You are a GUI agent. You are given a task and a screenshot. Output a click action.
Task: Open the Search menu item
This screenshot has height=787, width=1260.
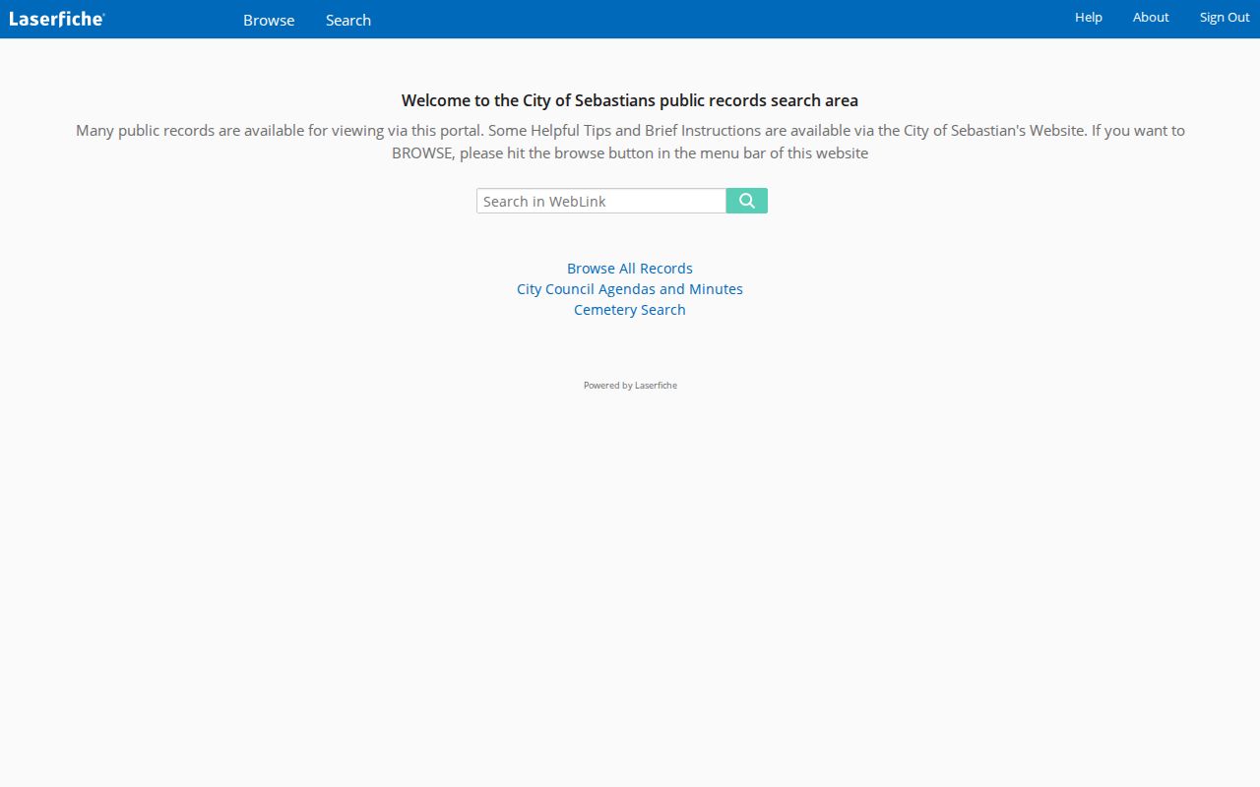point(348,20)
